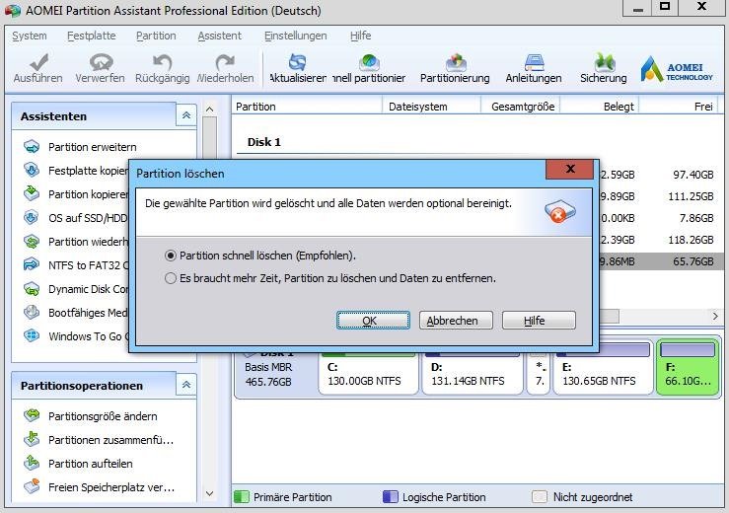Click the Partition erweitern link
This screenshot has height=513, width=729.
click(x=93, y=147)
